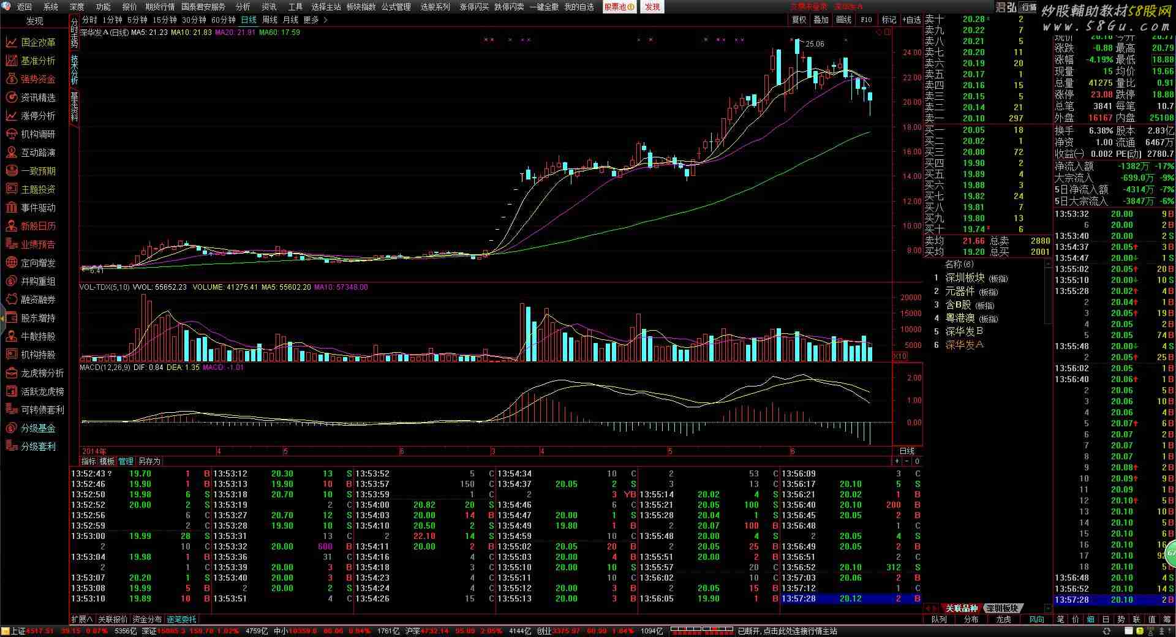Open 国企改革 in the left sidebar

pos(38,42)
